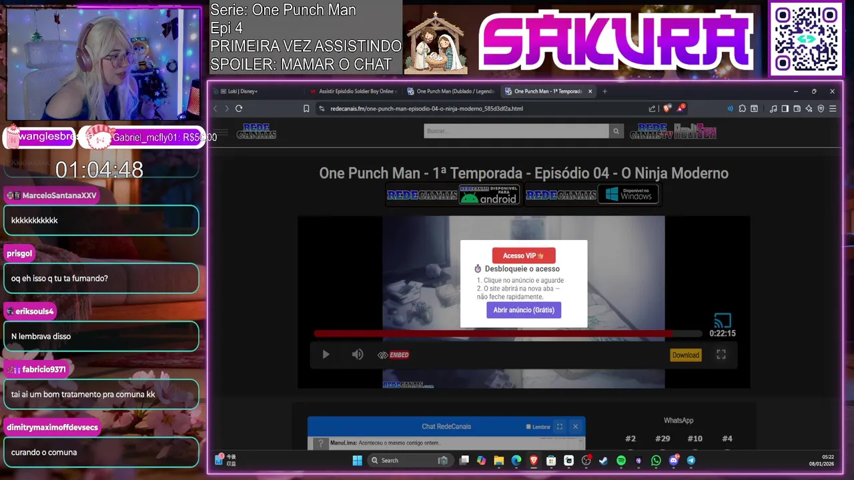Image resolution: width=854 pixels, height=480 pixels.
Task: Mute the video player volume
Action: pyautogui.click(x=358, y=355)
